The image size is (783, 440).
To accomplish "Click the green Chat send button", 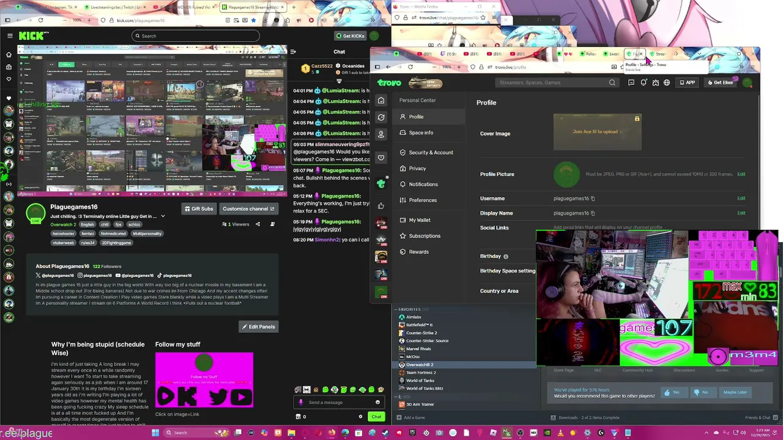I will (376, 417).
